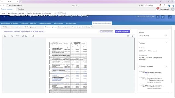Select the hand pan tool

point(33,36)
